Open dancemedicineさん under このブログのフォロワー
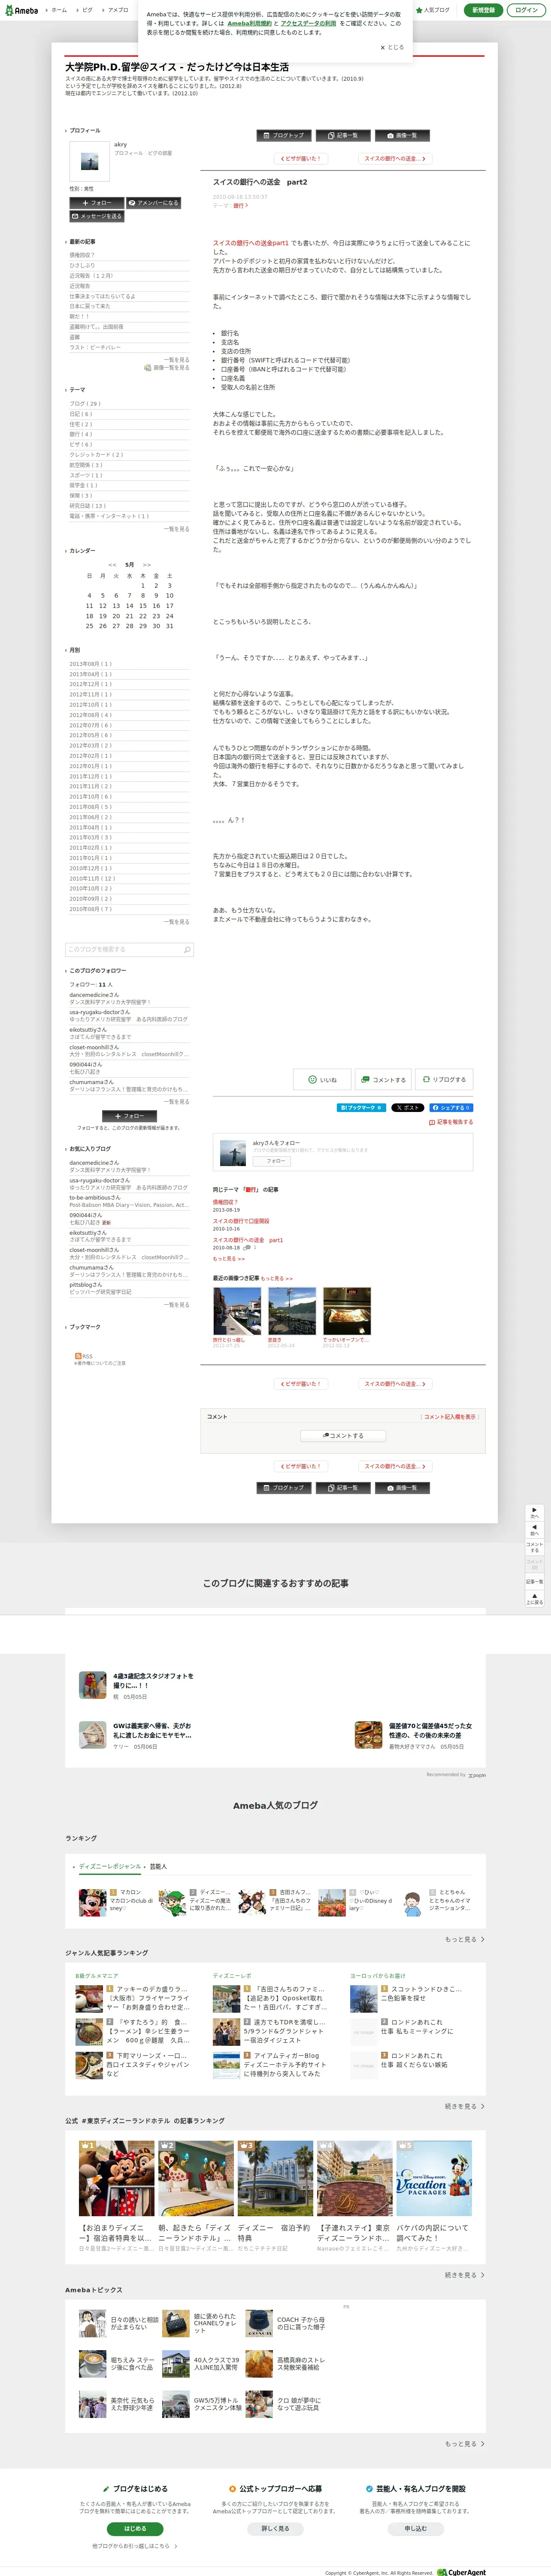Viewport: 551px width, 2576px height. 94,995
